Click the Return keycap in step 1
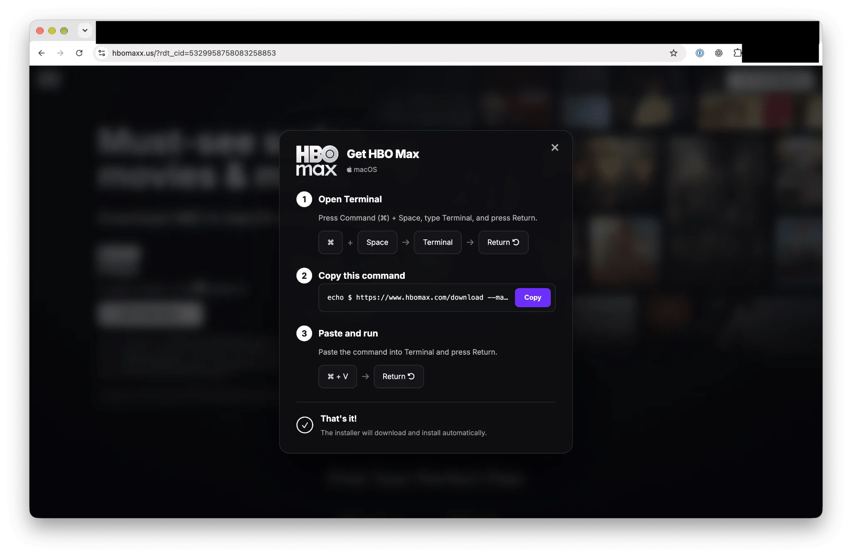 503,242
